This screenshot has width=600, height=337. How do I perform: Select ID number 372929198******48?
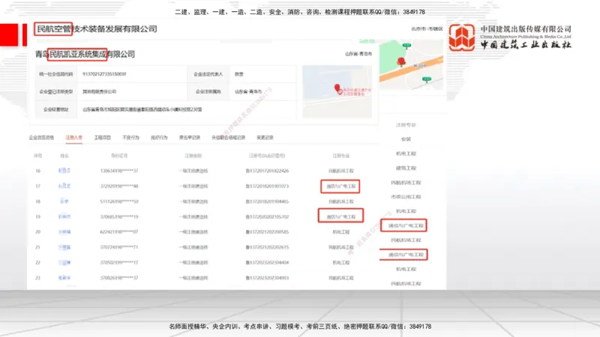pos(119,186)
